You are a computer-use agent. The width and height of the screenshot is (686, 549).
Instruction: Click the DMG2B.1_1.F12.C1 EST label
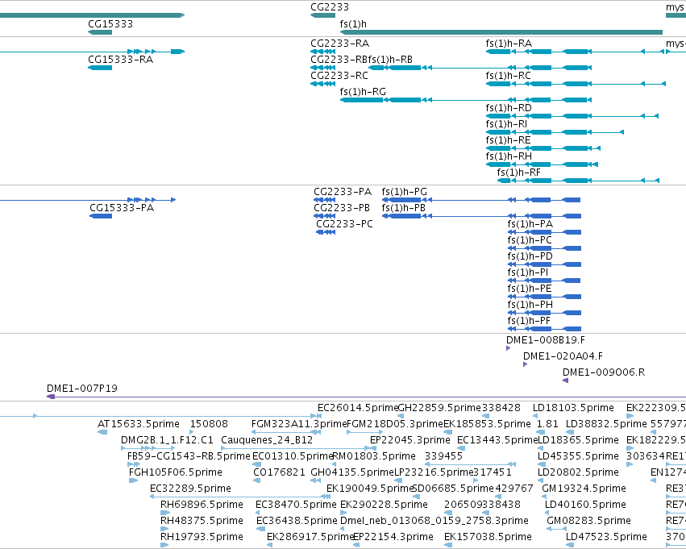167,440
